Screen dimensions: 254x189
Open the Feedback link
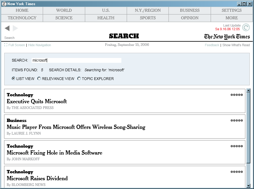tap(212, 45)
